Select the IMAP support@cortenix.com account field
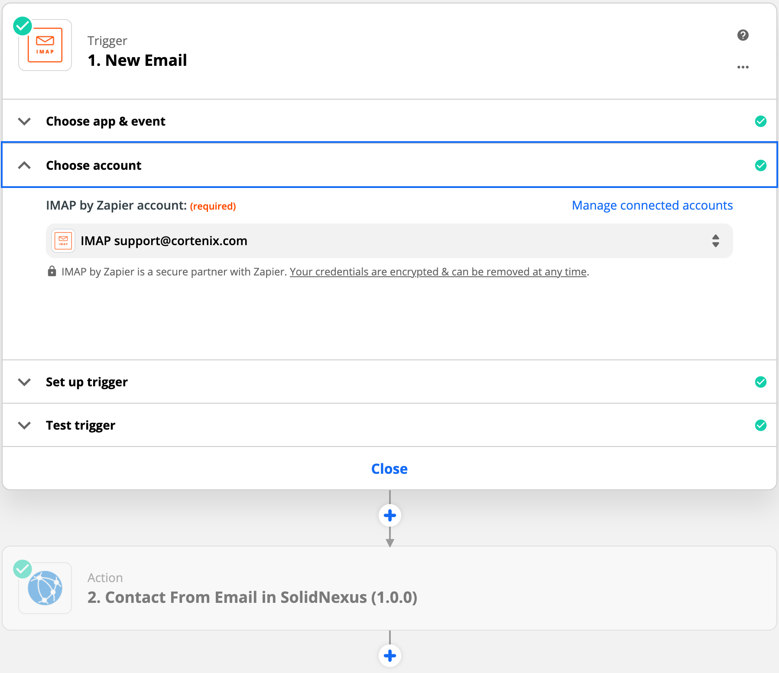Image resolution: width=779 pixels, height=673 pixels. coord(389,241)
